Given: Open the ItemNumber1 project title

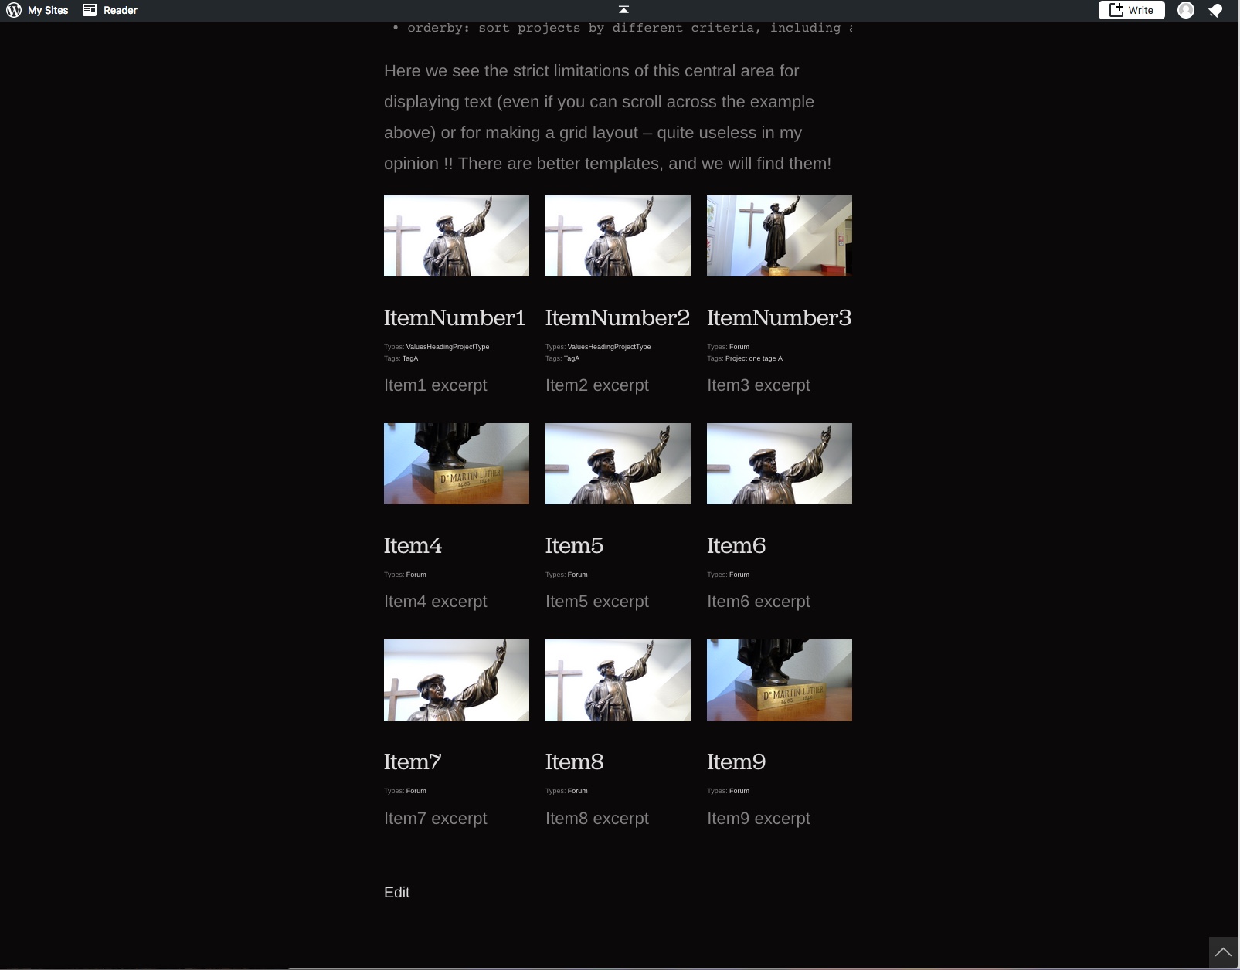Looking at the screenshot, I should pos(454,317).
